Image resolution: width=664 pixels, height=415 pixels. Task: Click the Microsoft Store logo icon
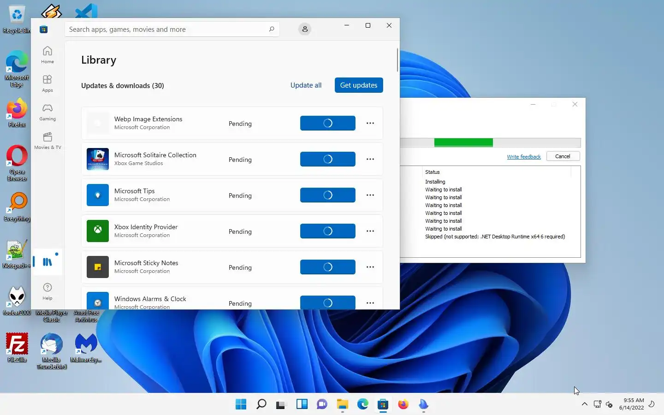(44, 30)
